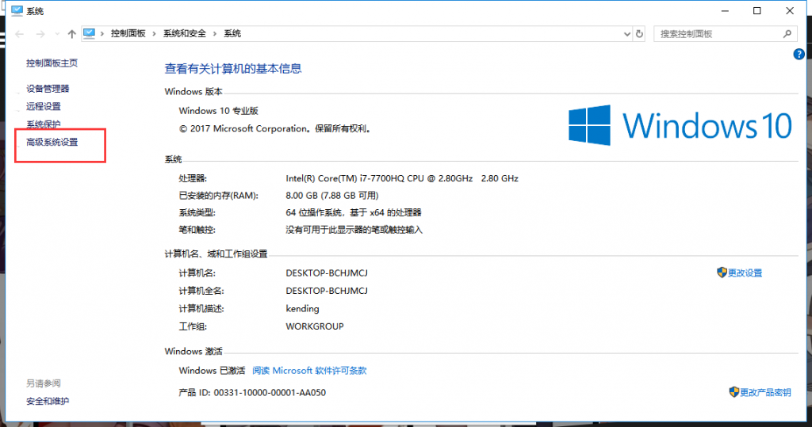The image size is (812, 427).
Task: Click the Windows 10 logo
Action: (x=680, y=125)
